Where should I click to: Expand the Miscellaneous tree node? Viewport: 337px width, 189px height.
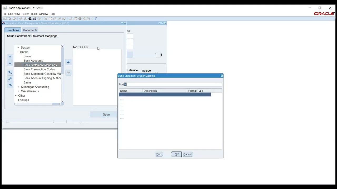click(18, 91)
